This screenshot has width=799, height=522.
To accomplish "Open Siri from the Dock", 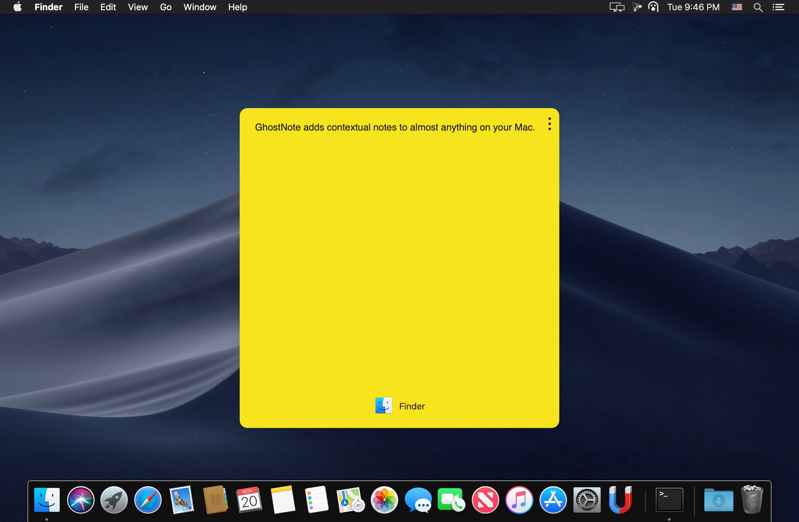I will tap(81, 500).
